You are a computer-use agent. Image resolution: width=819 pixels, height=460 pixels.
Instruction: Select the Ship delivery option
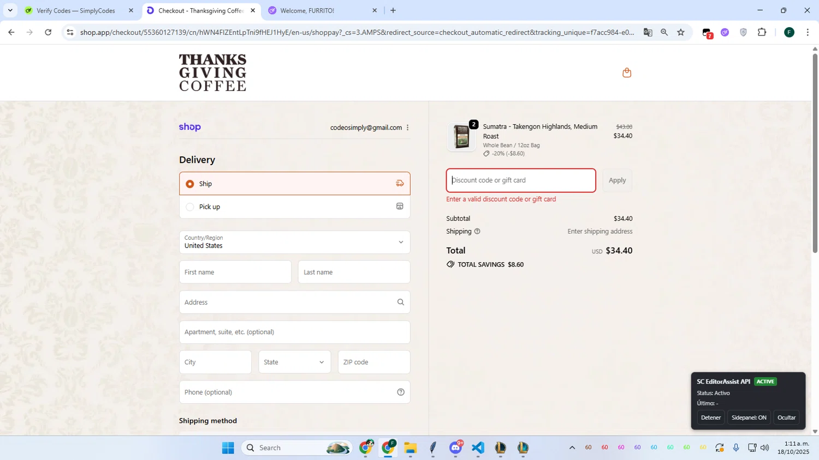295,184
